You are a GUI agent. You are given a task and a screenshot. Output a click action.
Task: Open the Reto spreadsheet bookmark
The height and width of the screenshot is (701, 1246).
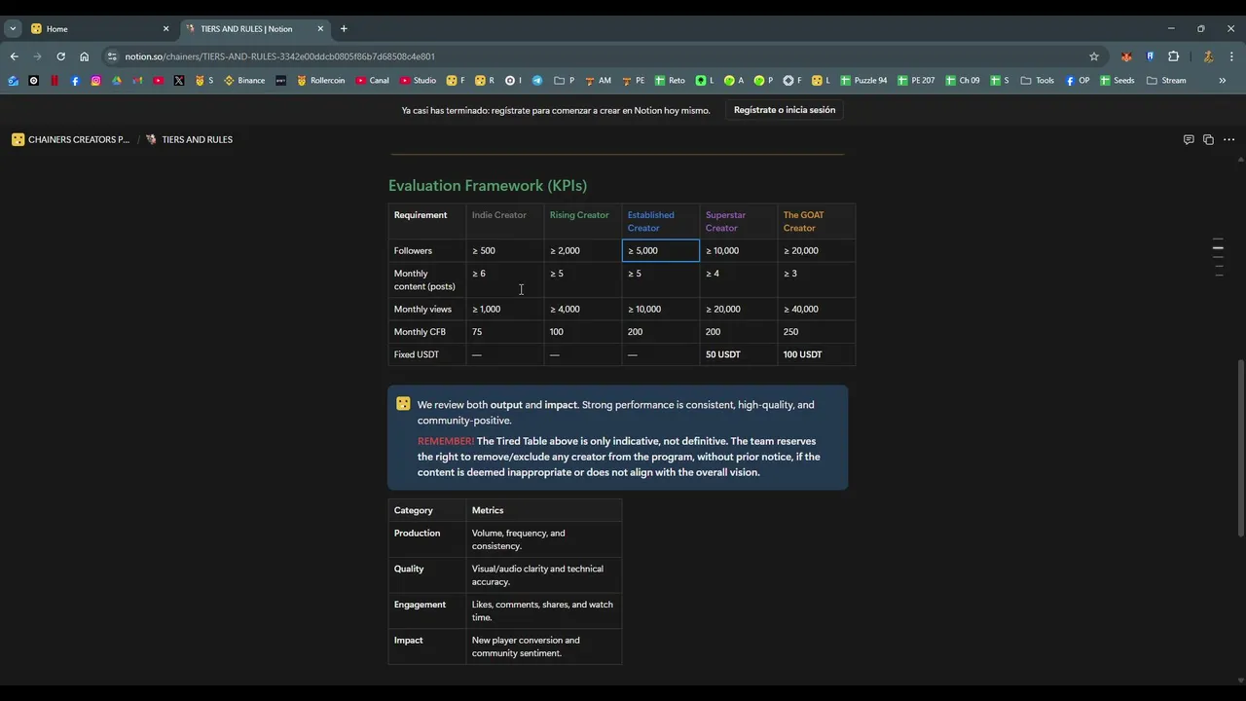coord(671,81)
